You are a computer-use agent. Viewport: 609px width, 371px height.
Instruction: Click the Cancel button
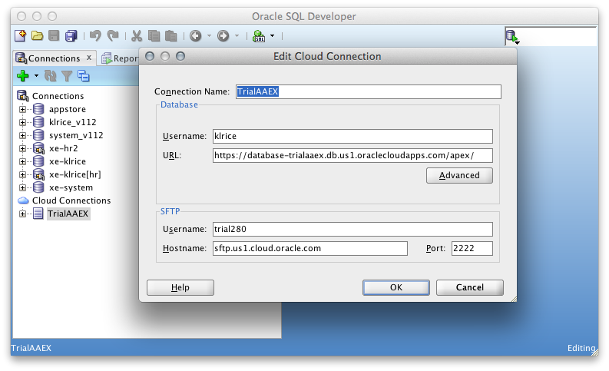(469, 287)
